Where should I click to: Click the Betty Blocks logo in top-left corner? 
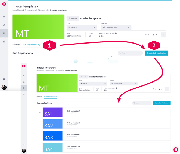tap(4, 4)
